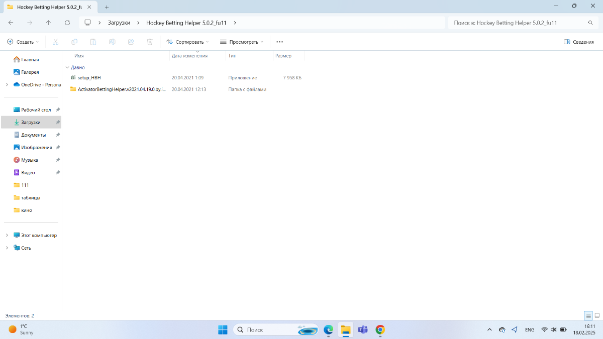Screen dimensions: 603x339
Task: Expand OneDrive - Personal in sidebar
Action: (x=7, y=84)
